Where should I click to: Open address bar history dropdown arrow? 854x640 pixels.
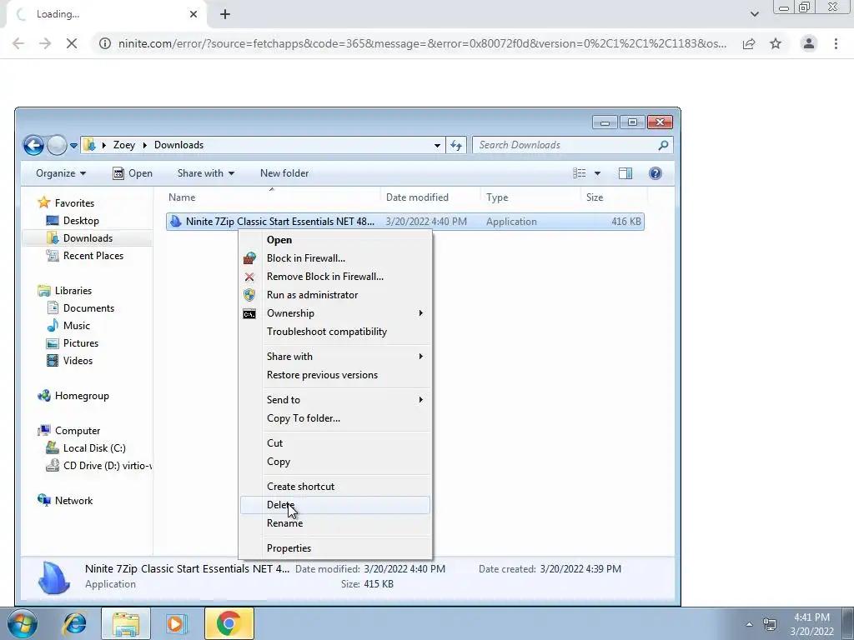(437, 145)
